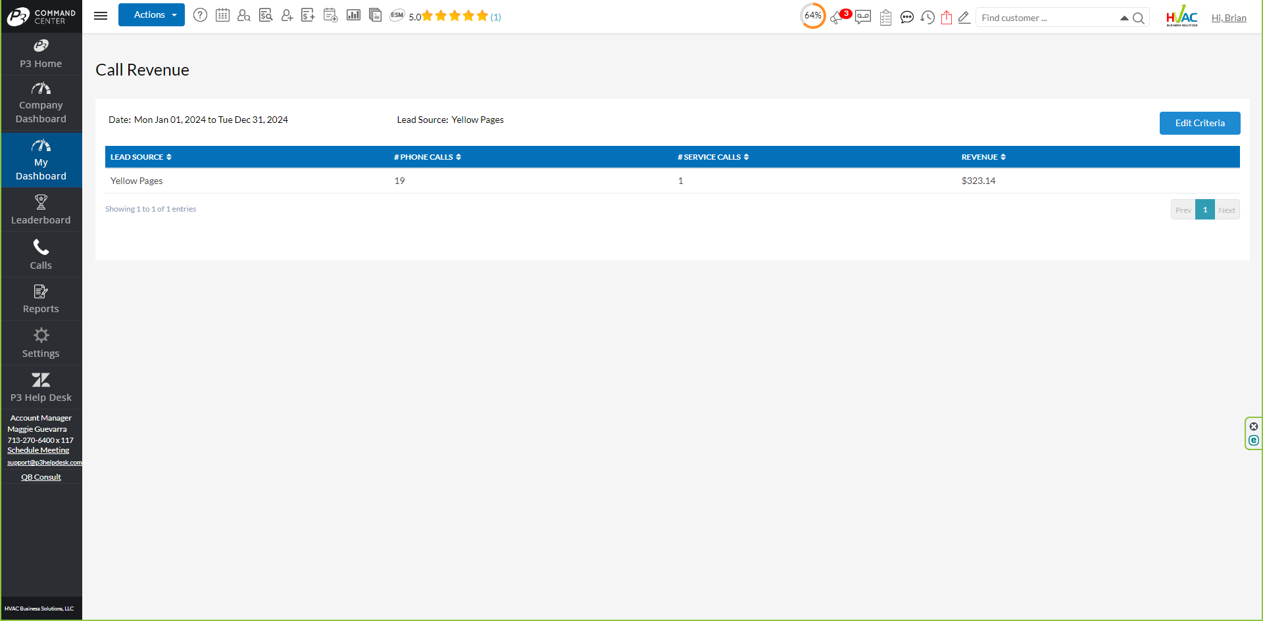Expand the Find customer dropdown arrow
This screenshot has height=621, width=1263.
pos(1124,18)
